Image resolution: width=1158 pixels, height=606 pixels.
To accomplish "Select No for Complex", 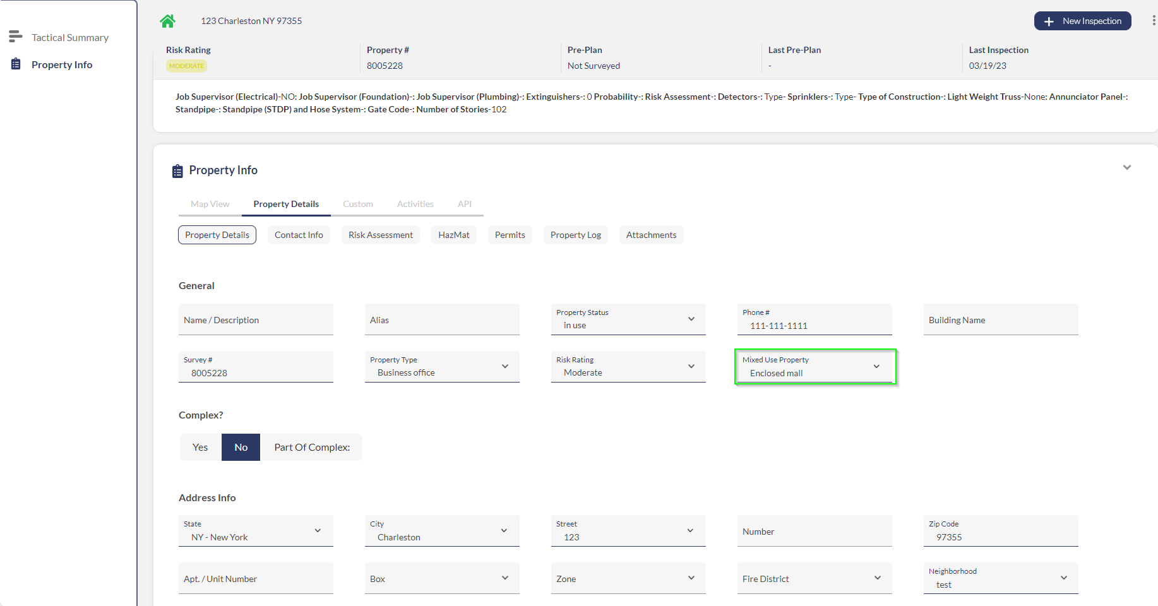I will point(241,447).
